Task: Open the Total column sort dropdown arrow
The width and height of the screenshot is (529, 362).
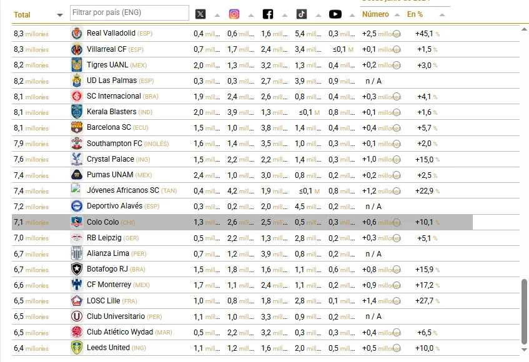Action: tap(60, 15)
